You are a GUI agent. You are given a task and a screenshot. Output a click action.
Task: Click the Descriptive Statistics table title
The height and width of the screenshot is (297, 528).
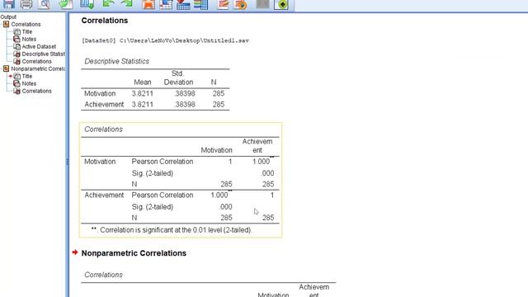(116, 61)
